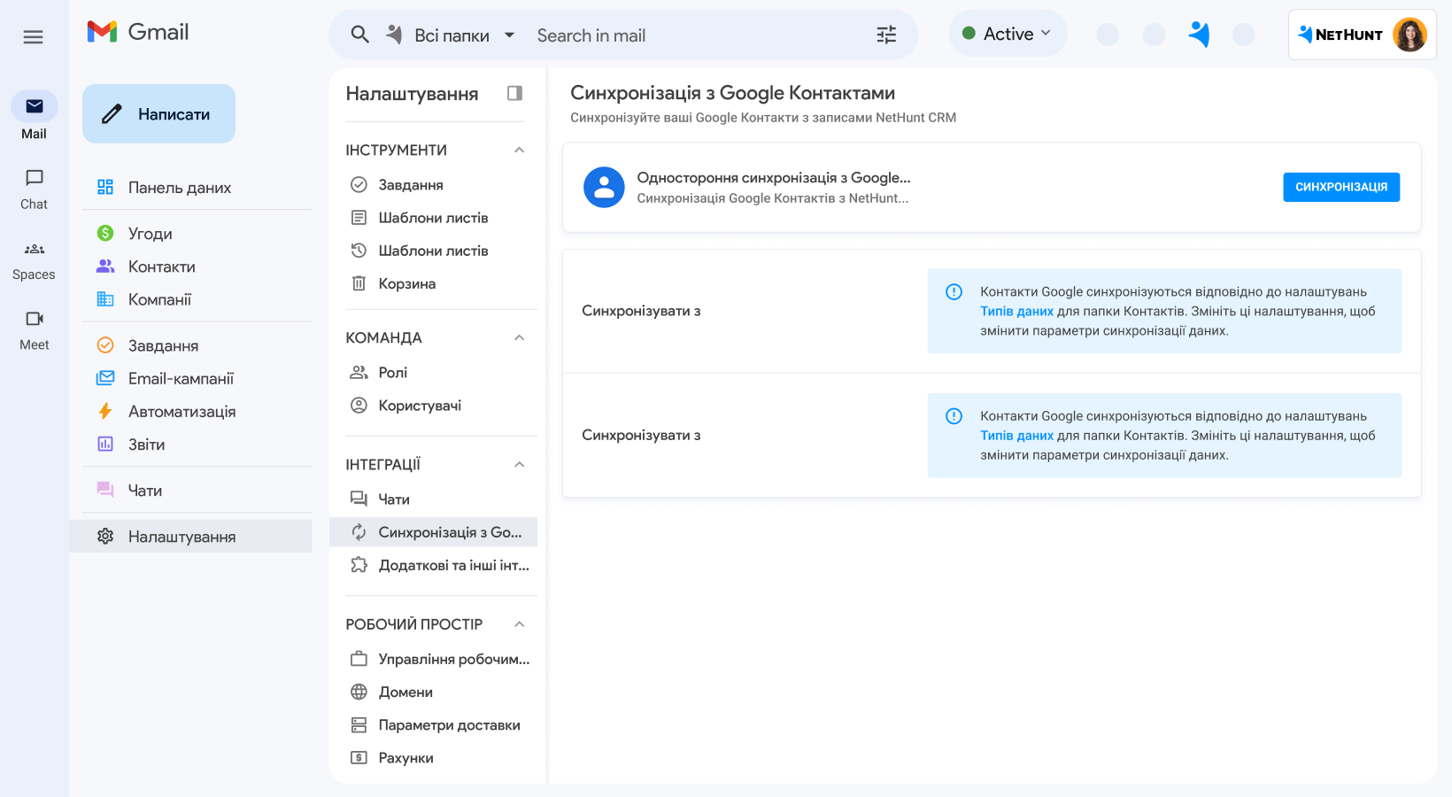Open the Active status dropdown

(1008, 34)
